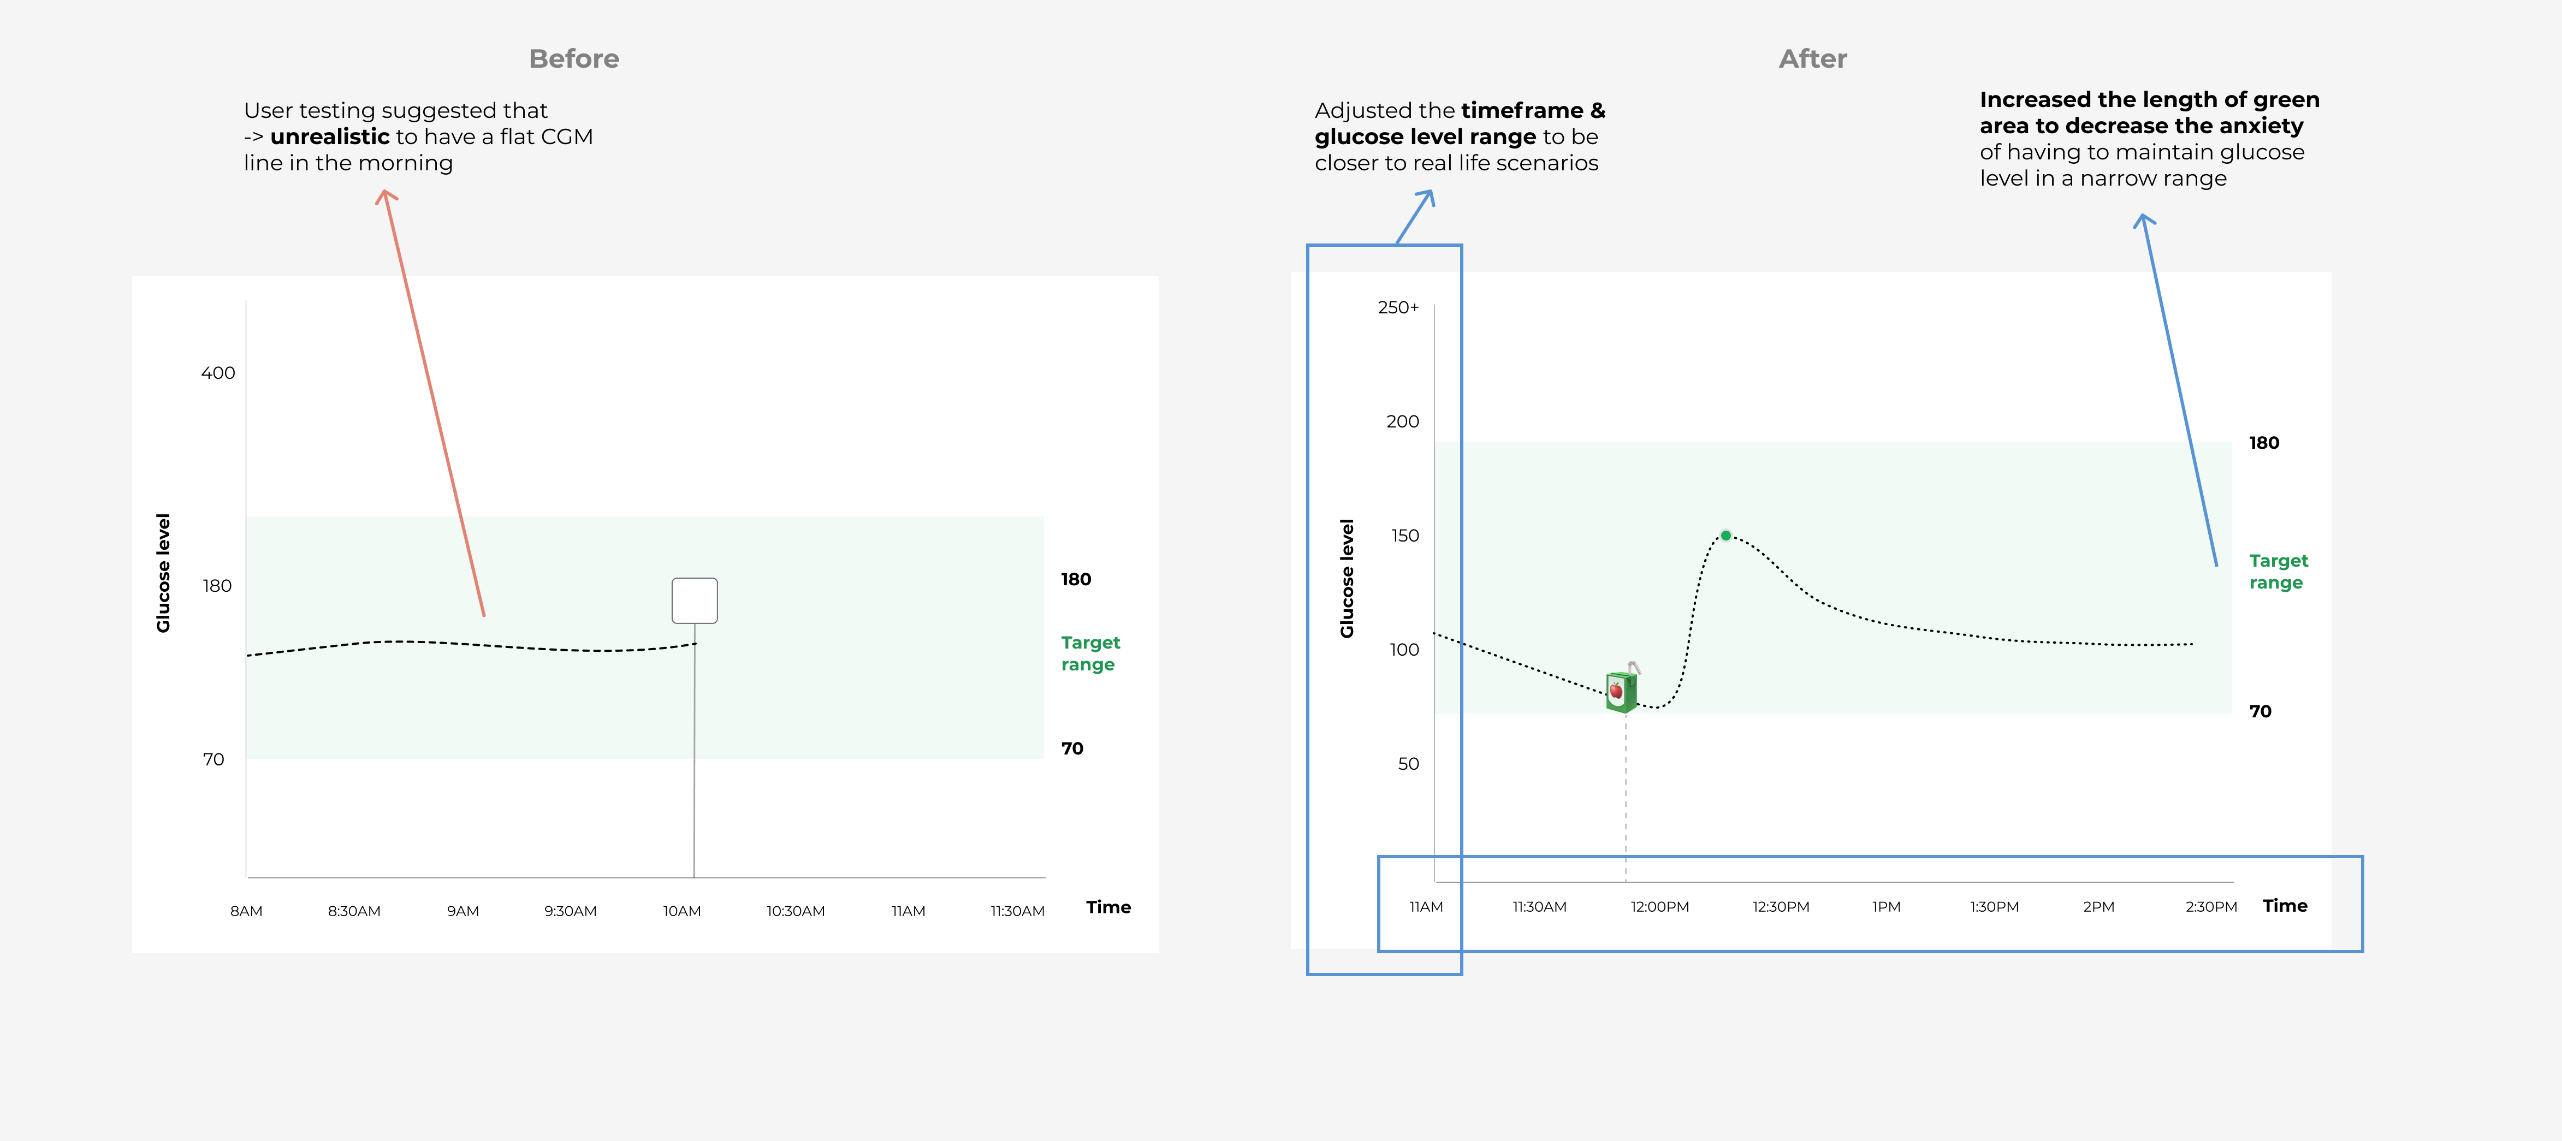Viewport: 2562px width, 1141px height.
Task: Click the 9AM time label
Action: click(x=462, y=911)
